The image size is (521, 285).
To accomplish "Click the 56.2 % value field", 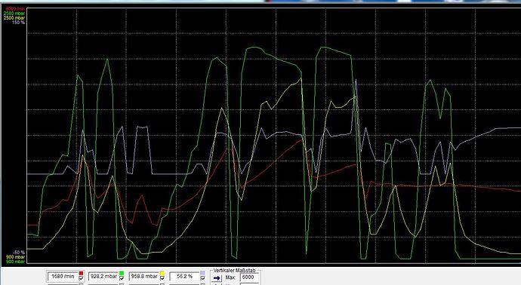I will 184,276.
